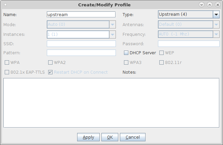Open the Type dropdown showing Upstream (4)
The width and height of the screenshot is (223, 145).
216,14
